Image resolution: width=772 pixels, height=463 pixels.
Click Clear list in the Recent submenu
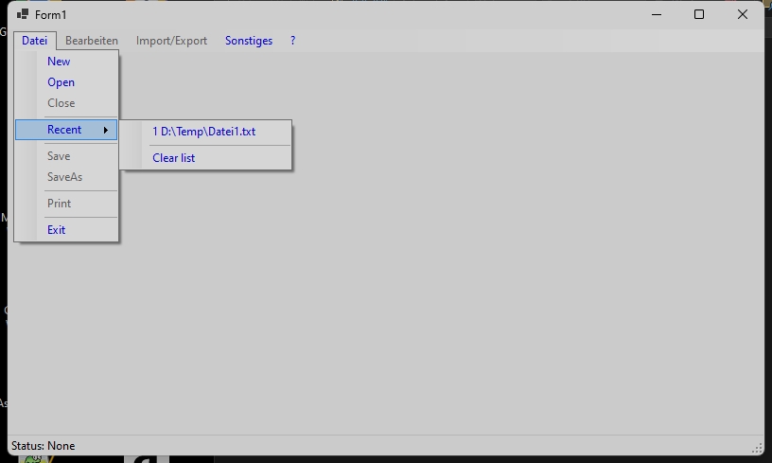pyautogui.click(x=174, y=158)
